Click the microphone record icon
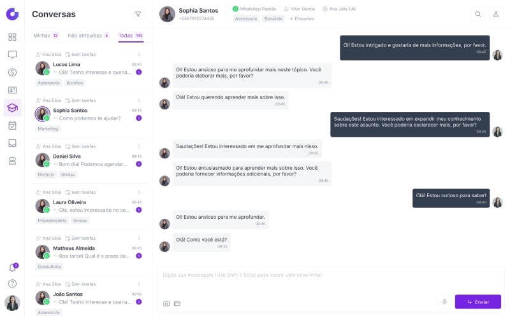The image size is (510, 318). pyautogui.click(x=444, y=301)
